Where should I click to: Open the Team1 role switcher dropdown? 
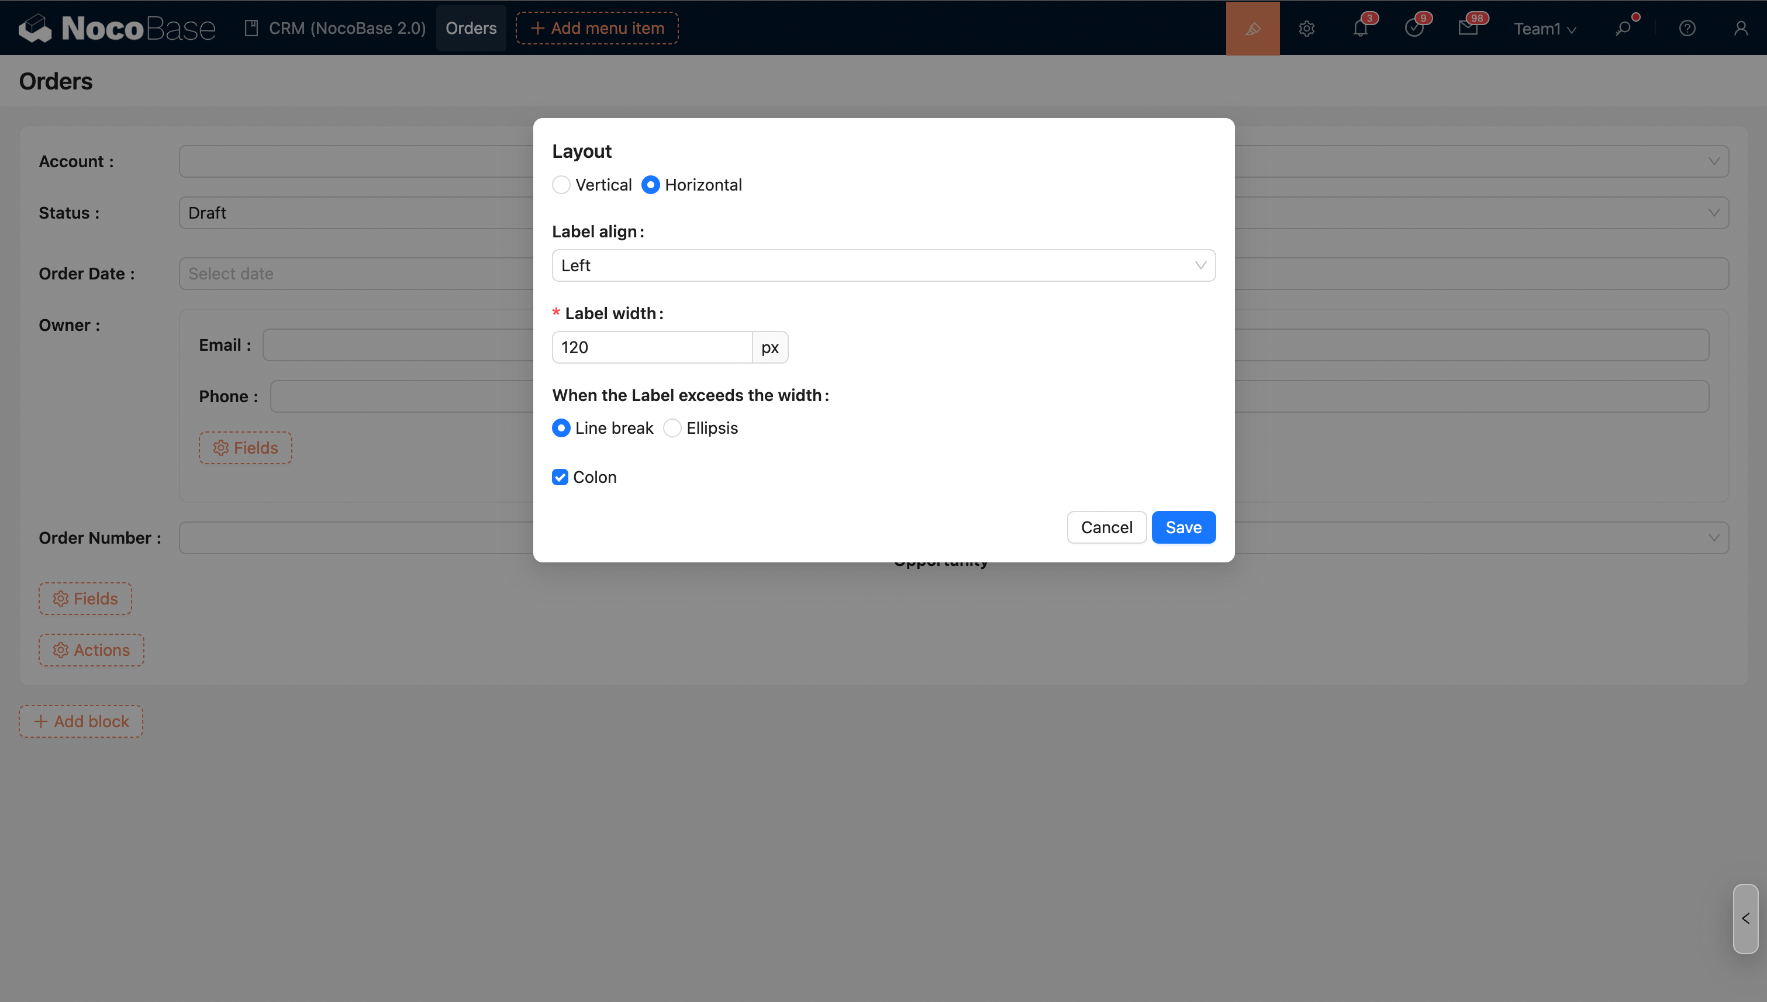[x=1544, y=29]
